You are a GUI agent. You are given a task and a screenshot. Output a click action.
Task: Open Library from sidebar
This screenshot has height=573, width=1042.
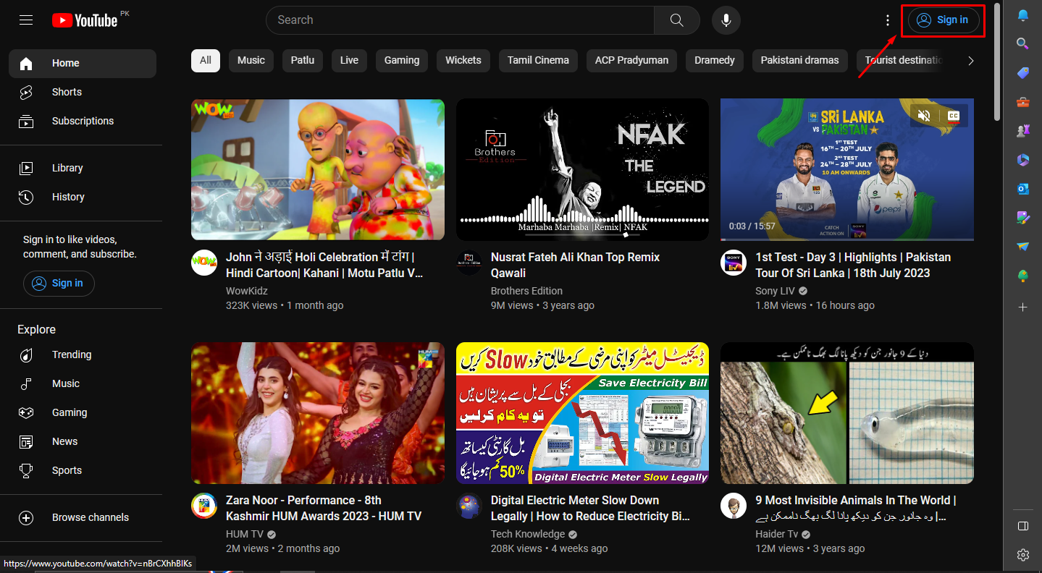(83, 168)
